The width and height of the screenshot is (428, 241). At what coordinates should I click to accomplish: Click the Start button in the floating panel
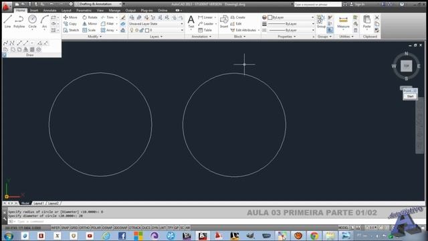click(x=410, y=96)
